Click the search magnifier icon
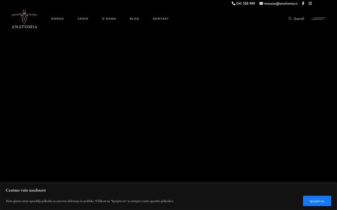 [290, 18]
